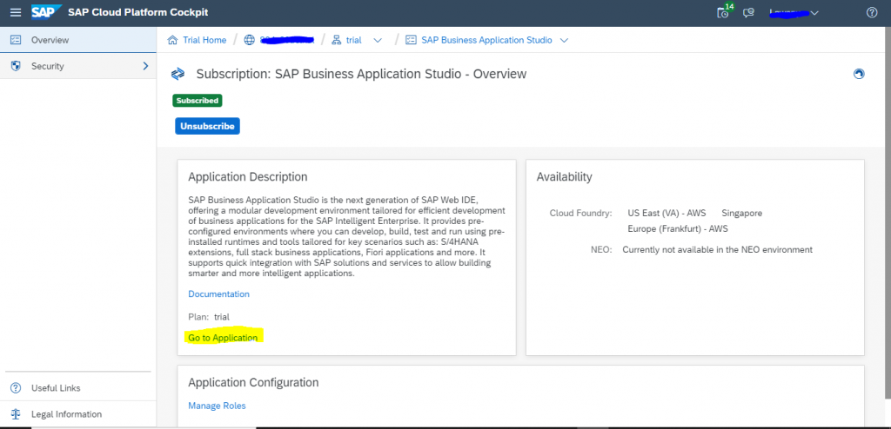The image size is (891, 429).
Task: Click the Useful Links question icon
Action: 16,388
